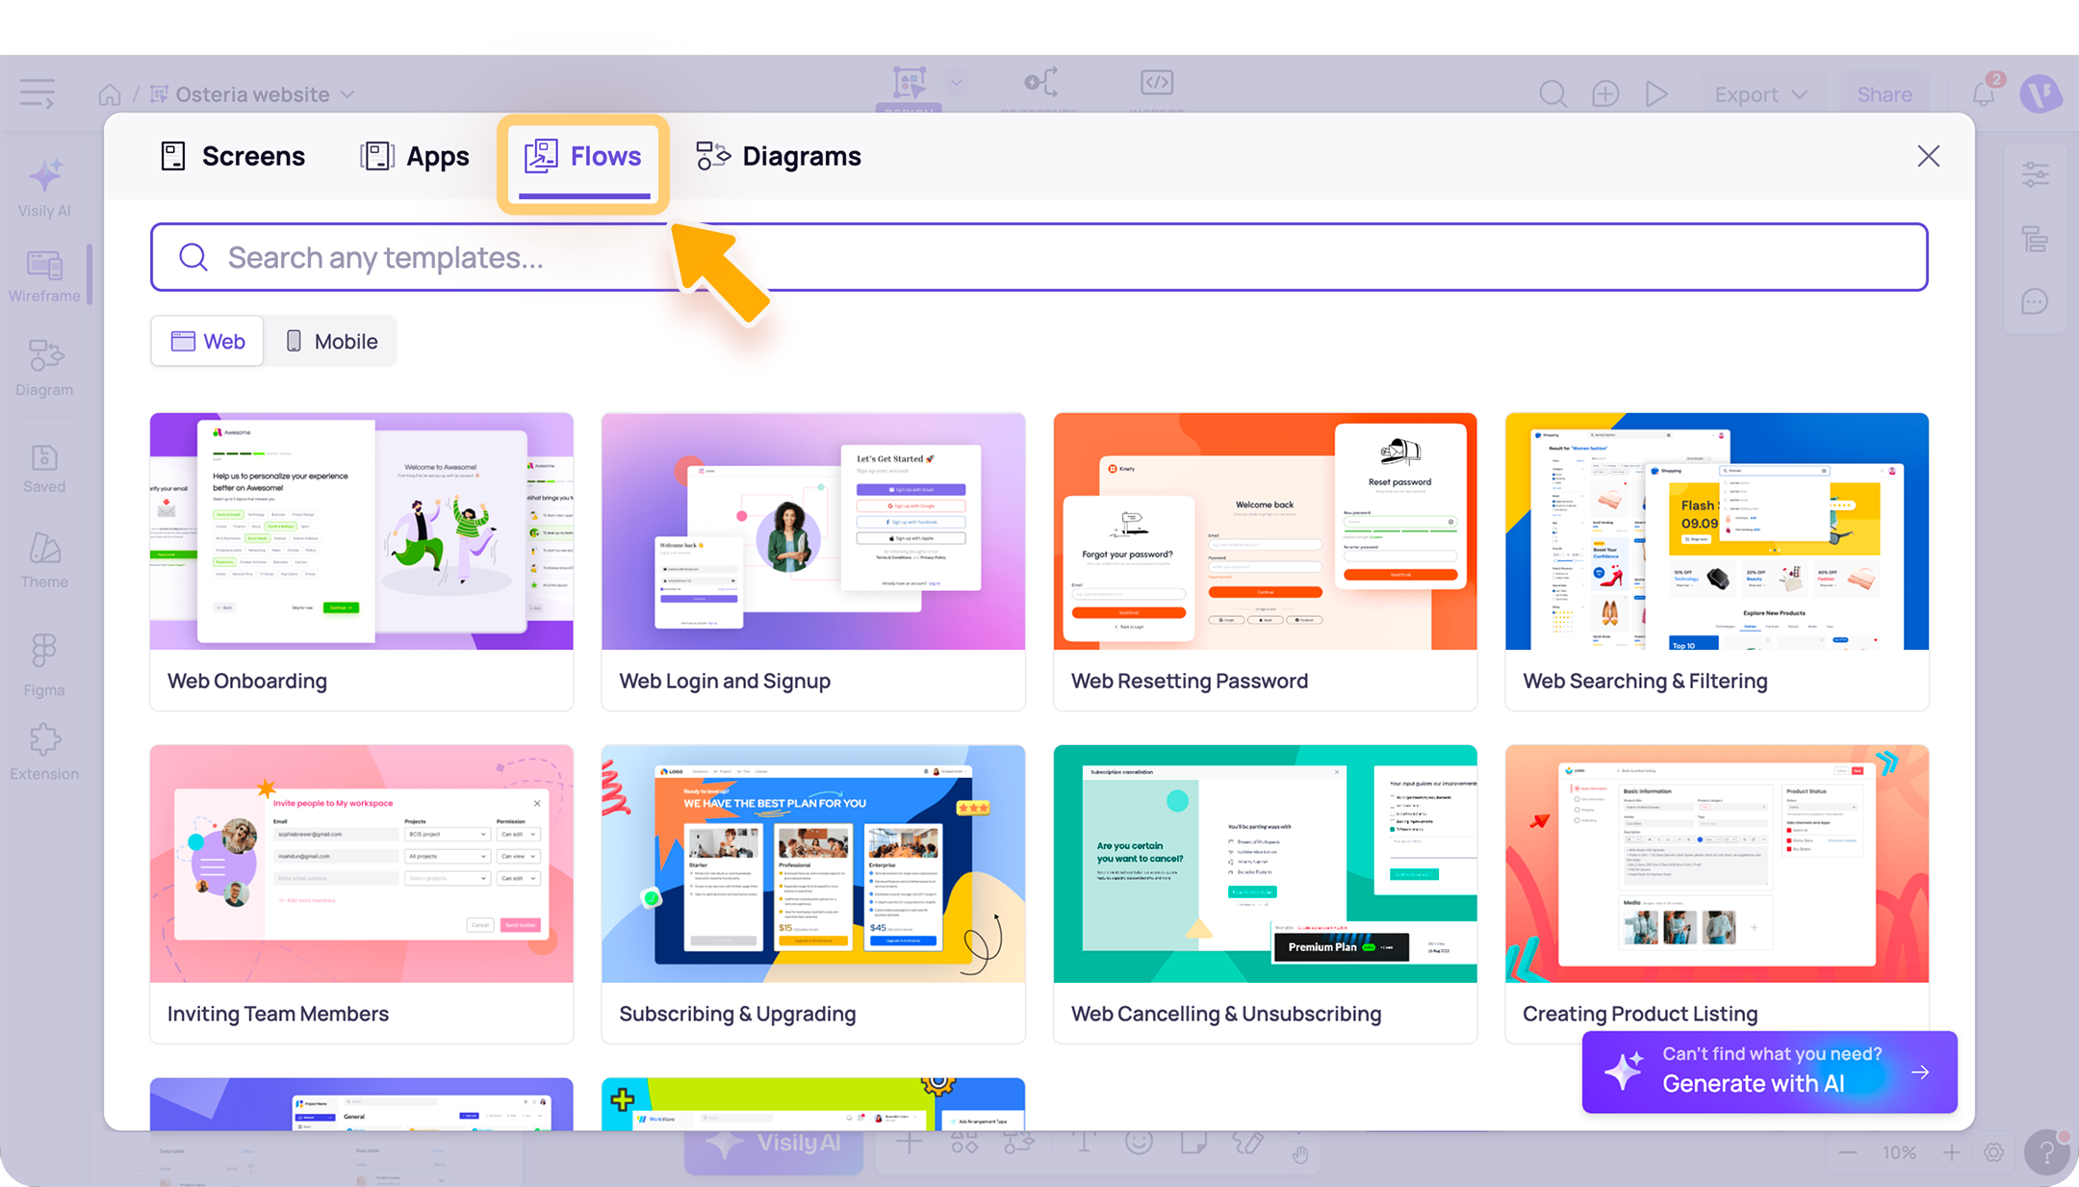This screenshot has height=1187, width=2079.
Task: Open the user avatar menu
Action: (x=2040, y=94)
